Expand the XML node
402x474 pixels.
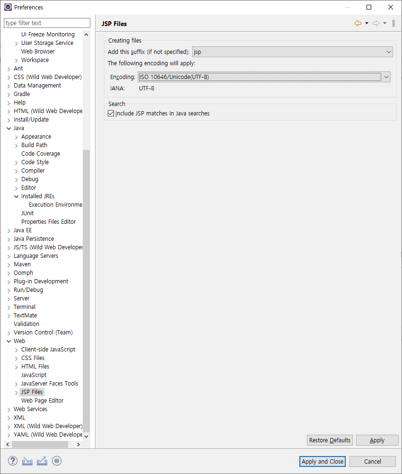pos(9,418)
